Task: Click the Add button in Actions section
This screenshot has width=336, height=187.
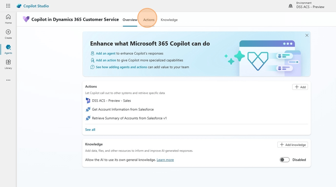Action: (x=300, y=87)
